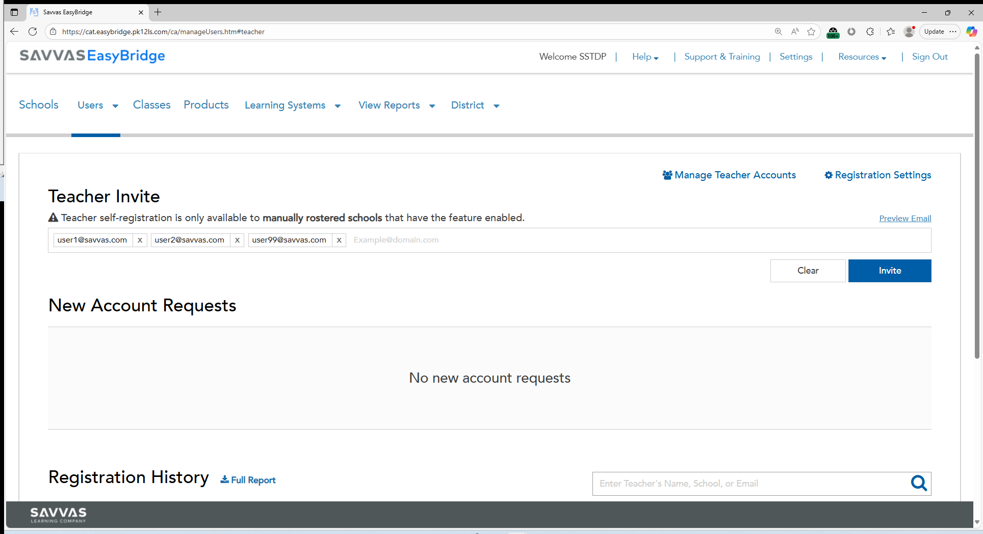Download the Full Report
983x534 pixels.
tap(248, 480)
